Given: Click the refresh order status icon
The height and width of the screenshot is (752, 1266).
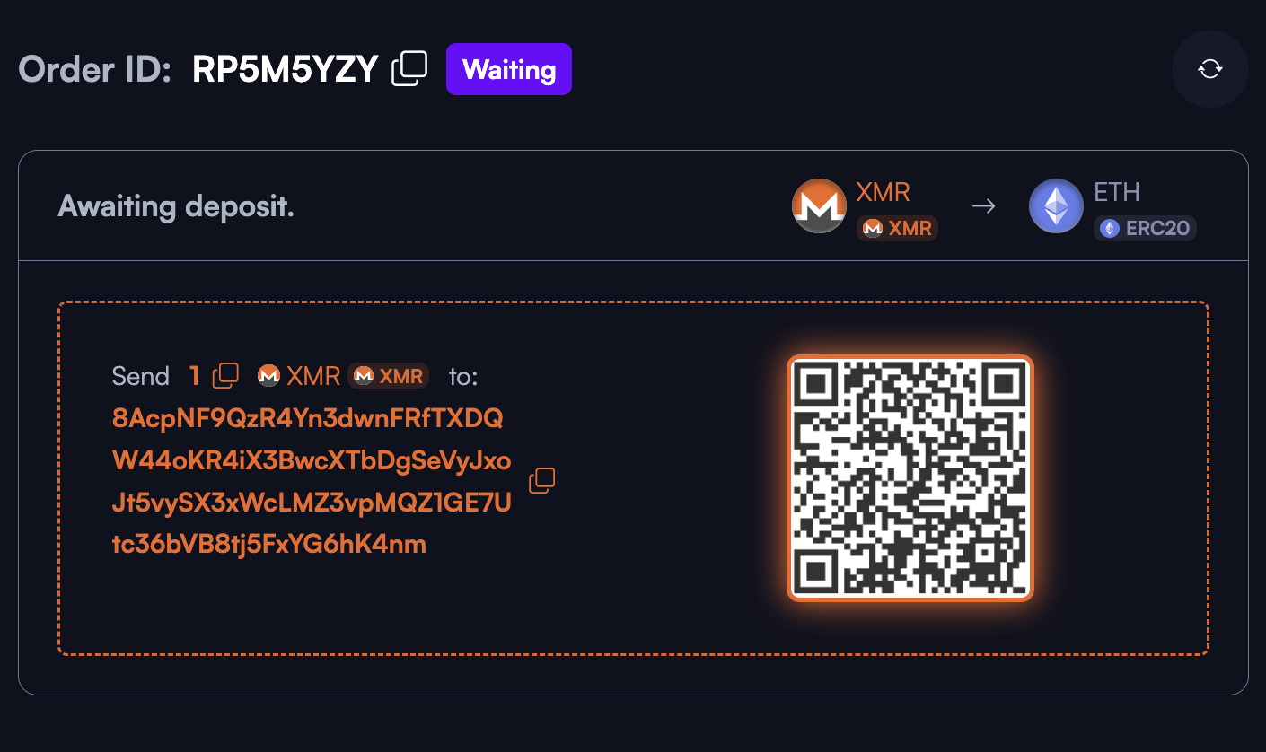Looking at the screenshot, I should pos(1209,69).
